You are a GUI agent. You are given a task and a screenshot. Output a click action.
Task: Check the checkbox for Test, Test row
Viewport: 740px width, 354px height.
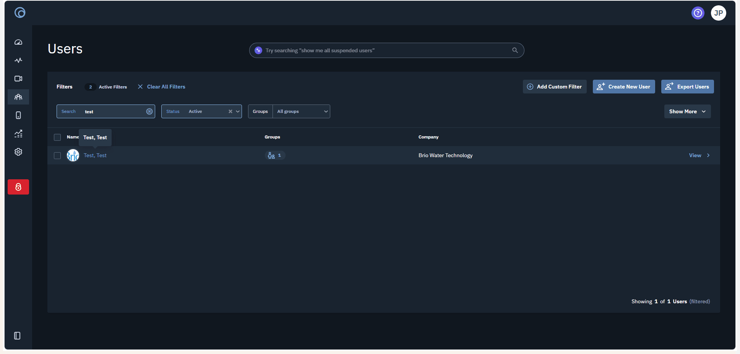pos(57,156)
